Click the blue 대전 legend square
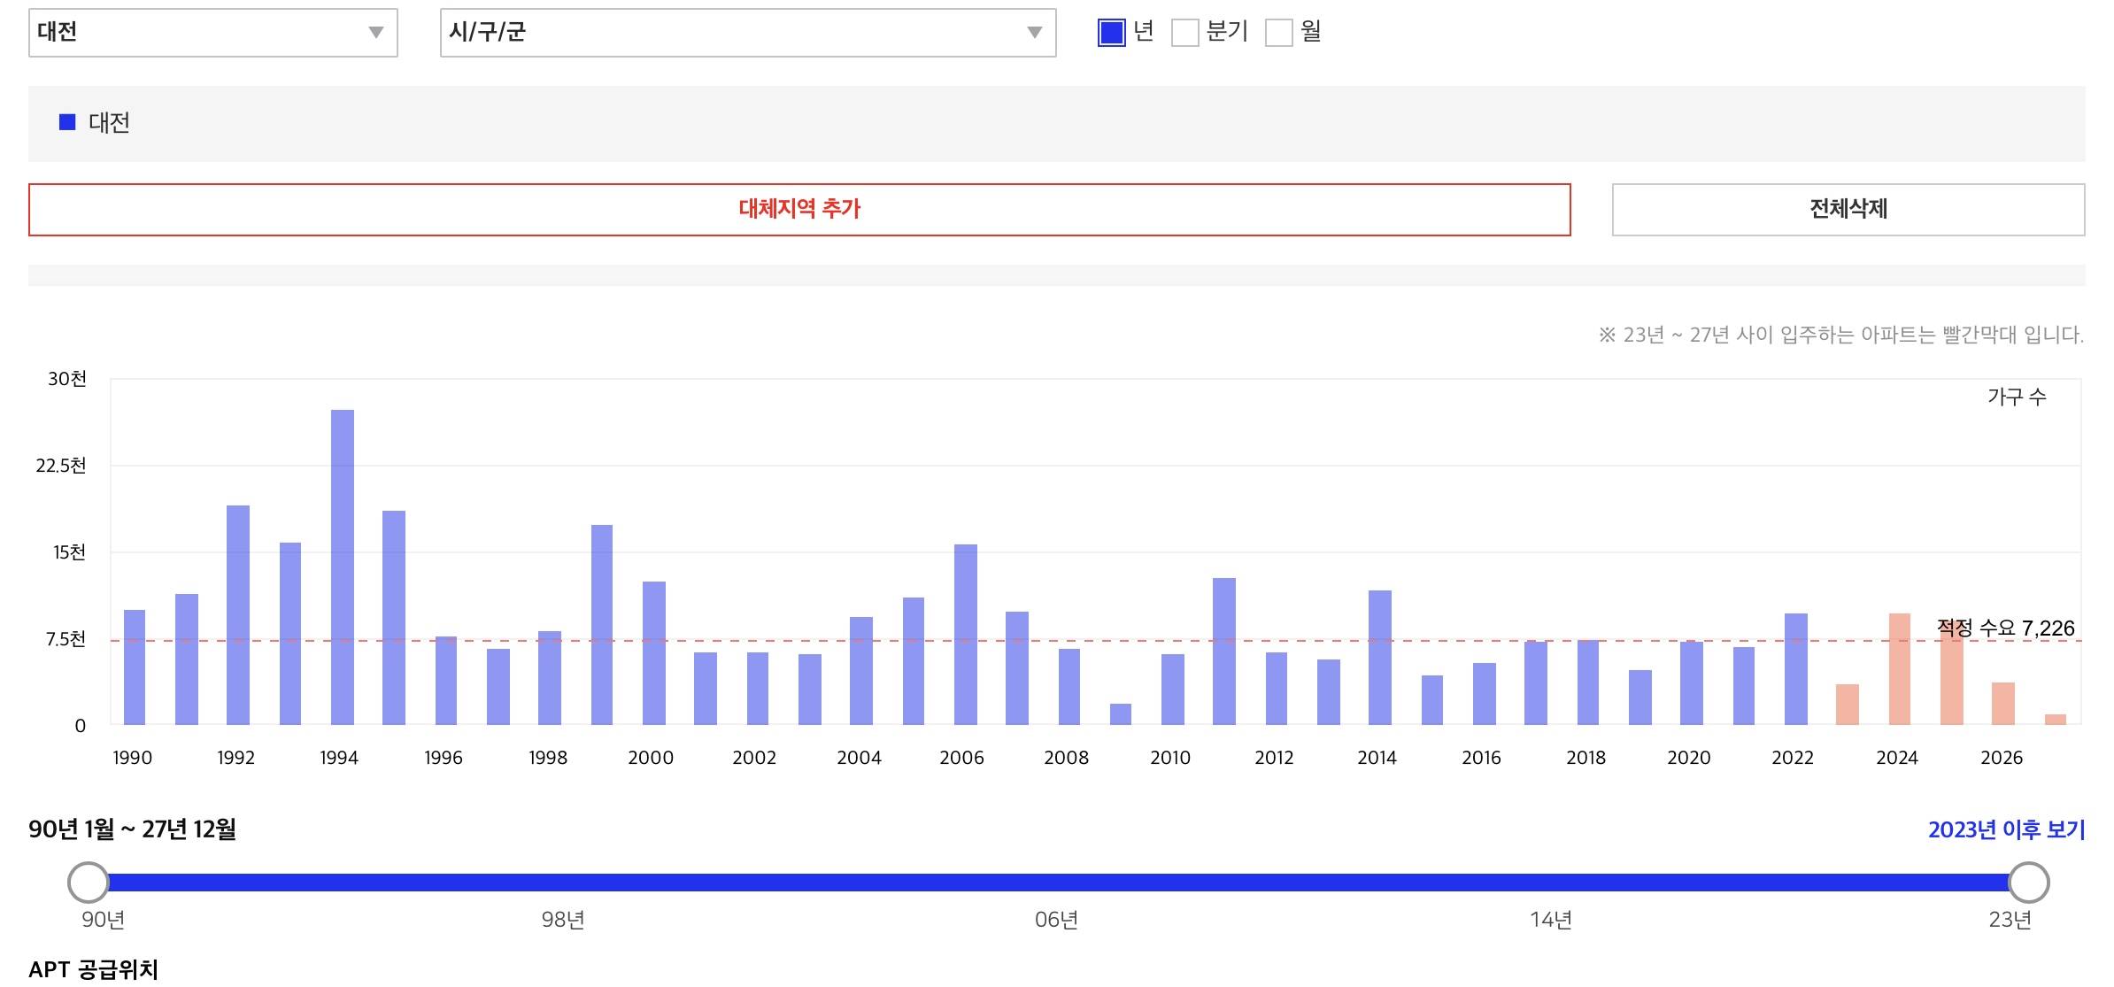 tap(67, 122)
